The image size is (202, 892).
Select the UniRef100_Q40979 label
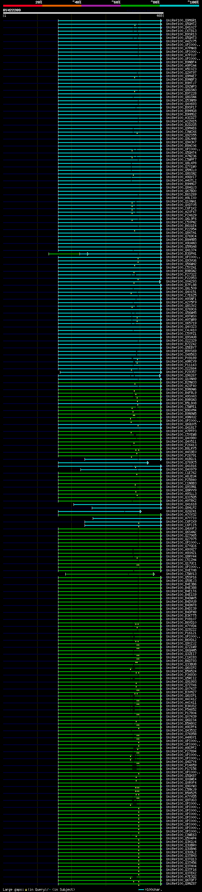[x=181, y=469]
